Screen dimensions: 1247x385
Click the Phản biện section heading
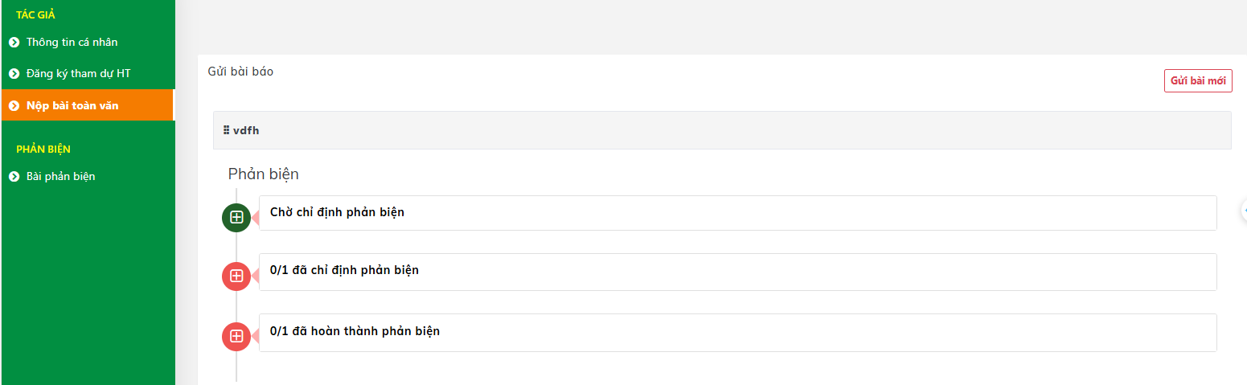(x=264, y=174)
